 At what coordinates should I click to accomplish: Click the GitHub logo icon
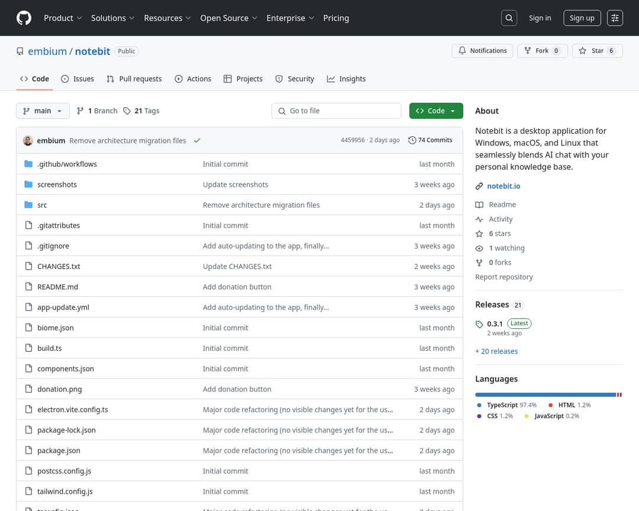tap(24, 18)
